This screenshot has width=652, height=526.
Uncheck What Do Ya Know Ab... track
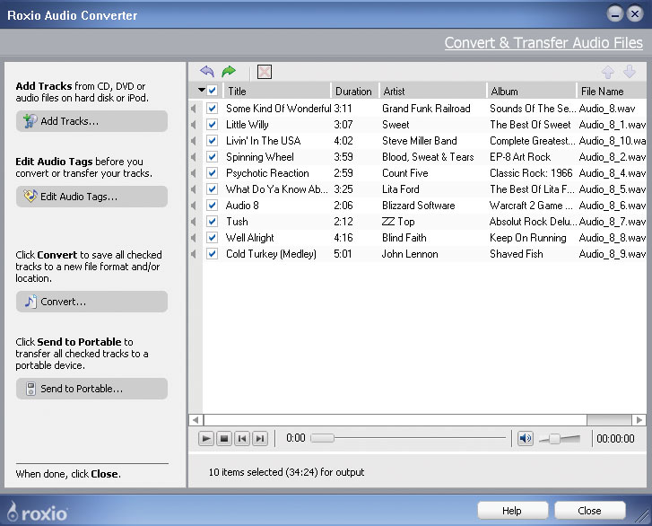[212, 189]
